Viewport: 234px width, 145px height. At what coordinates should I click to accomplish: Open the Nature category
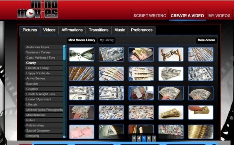click(44, 120)
